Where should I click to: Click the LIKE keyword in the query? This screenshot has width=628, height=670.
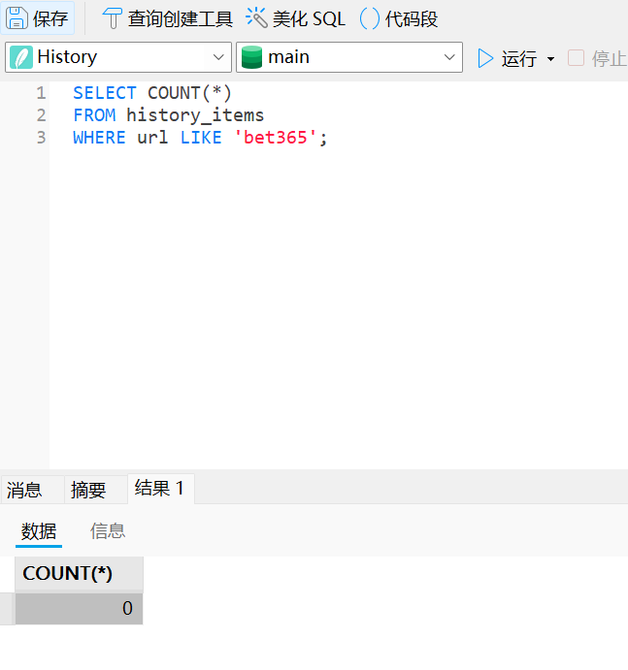(x=201, y=138)
